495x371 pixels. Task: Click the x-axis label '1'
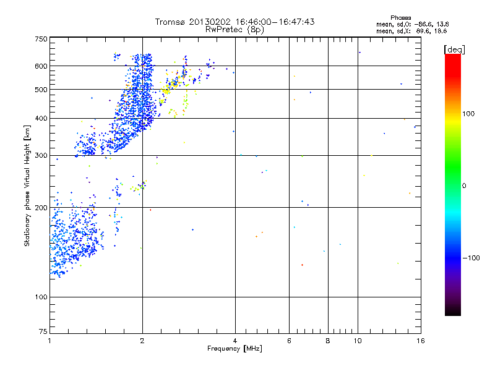click(x=49, y=341)
